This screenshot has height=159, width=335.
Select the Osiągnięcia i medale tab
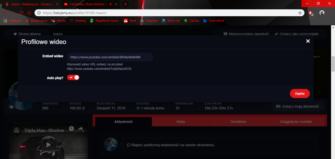[296, 122]
